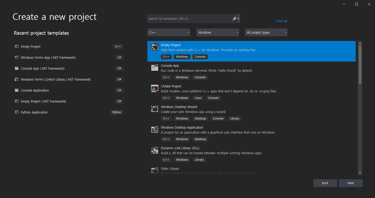Expand the search options arrow

(x=238, y=19)
